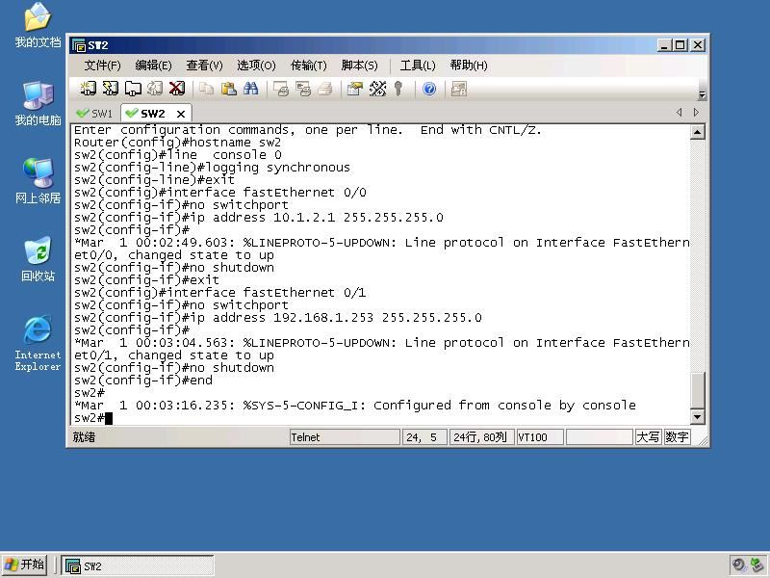The image size is (770, 578).
Task: Close the SW2 tab with X
Action: [181, 114]
